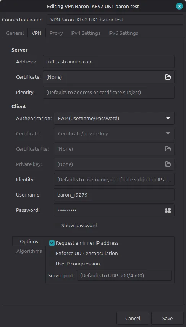Image resolution: width=186 pixels, height=327 pixels.
Task: Click the Private key folder icon
Action: pos(168,164)
